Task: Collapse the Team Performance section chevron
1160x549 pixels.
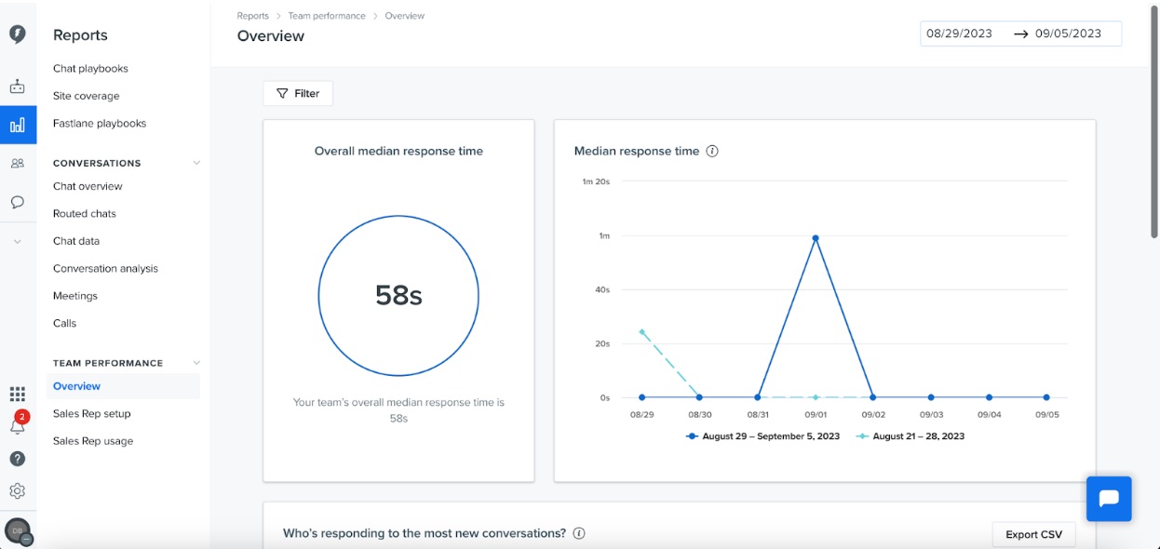Action: click(x=196, y=363)
